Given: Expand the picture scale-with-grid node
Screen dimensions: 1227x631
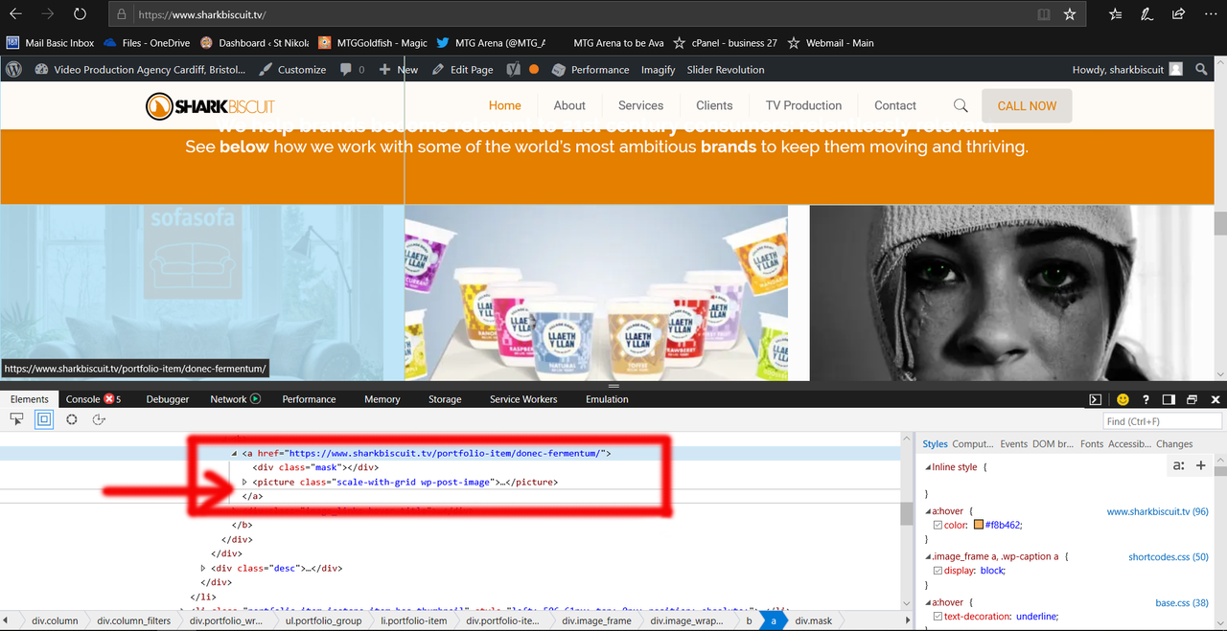Looking at the screenshot, I should (245, 482).
